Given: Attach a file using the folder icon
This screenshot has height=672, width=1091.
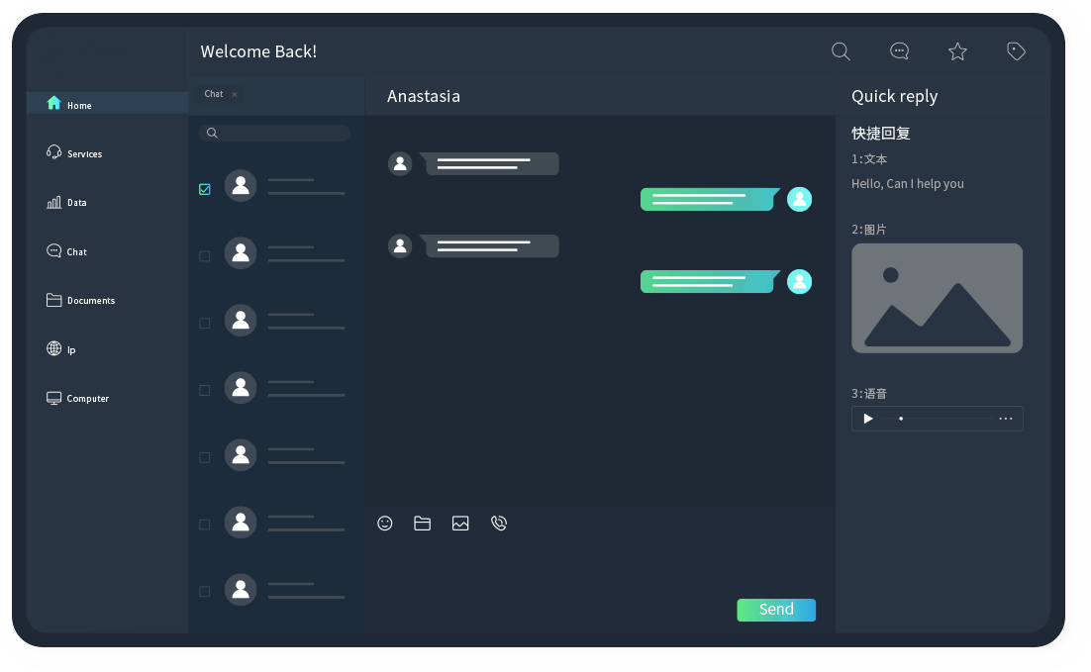Looking at the screenshot, I should [x=422, y=524].
